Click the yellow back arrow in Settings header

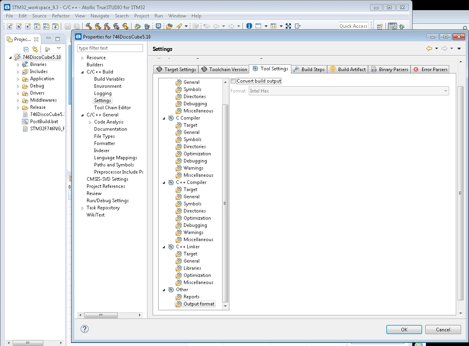pos(429,48)
